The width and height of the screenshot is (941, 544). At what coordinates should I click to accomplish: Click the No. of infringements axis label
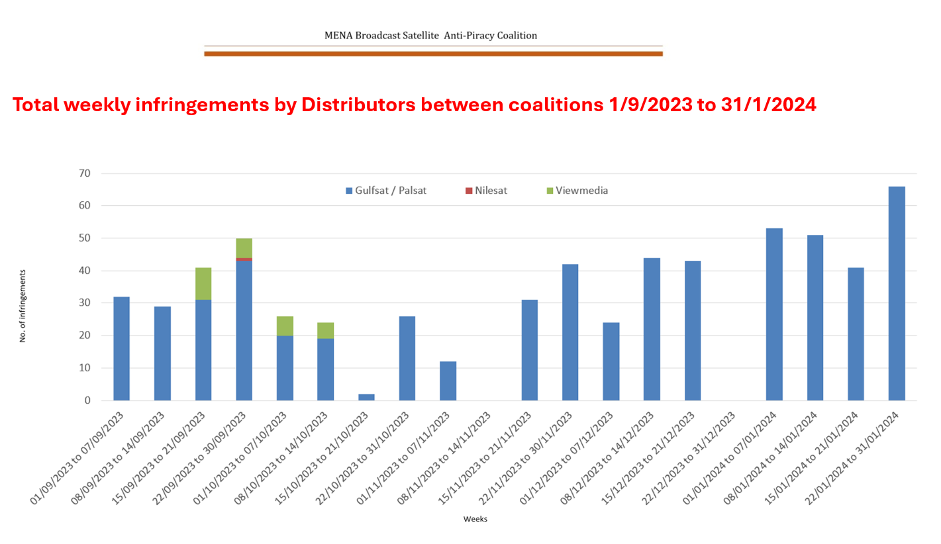[x=24, y=303]
